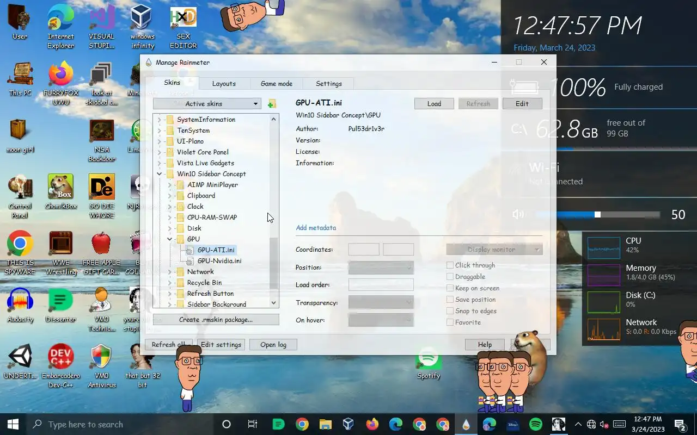This screenshot has height=435, width=697.
Task: Switch to the Layouts tab
Action: point(224,84)
